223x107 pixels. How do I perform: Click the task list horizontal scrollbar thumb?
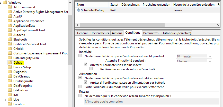[122, 25]
